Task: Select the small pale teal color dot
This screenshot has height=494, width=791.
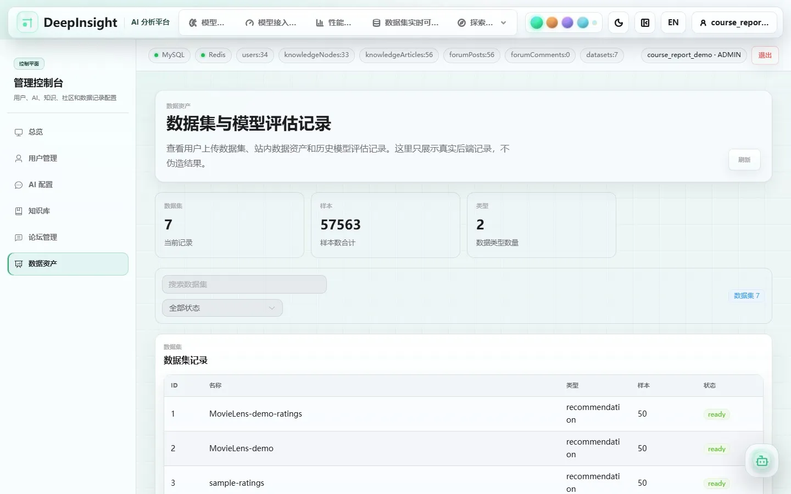Action: click(x=594, y=23)
